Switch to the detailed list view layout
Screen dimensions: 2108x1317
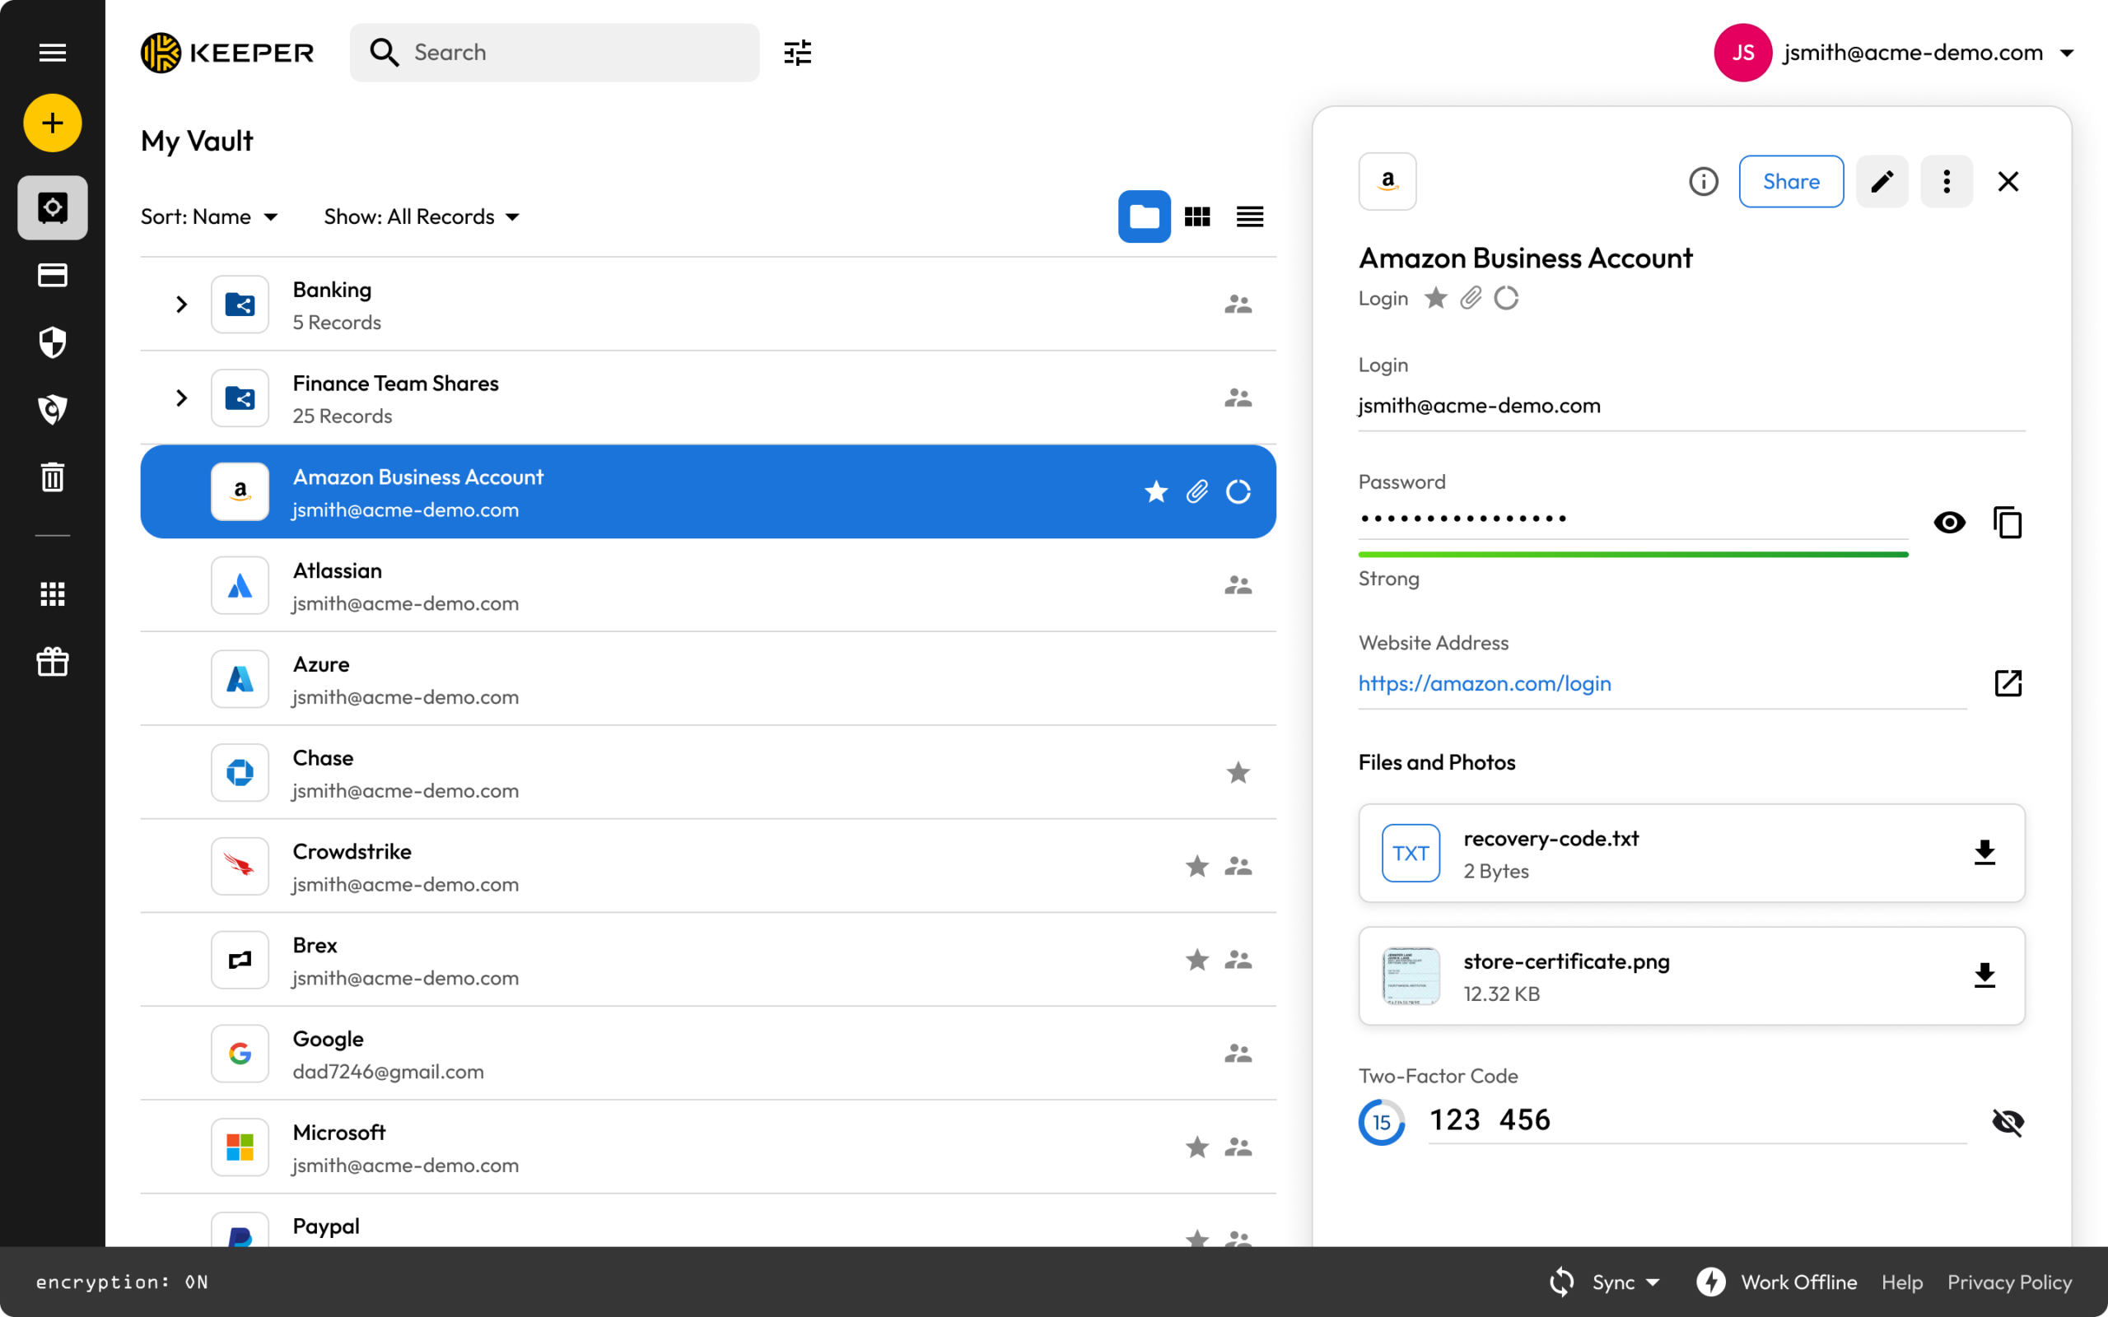tap(1249, 216)
